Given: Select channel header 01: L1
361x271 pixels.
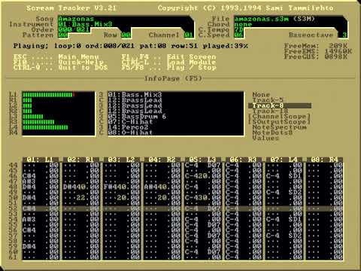Looking at the screenshot, I should tap(41, 160).
